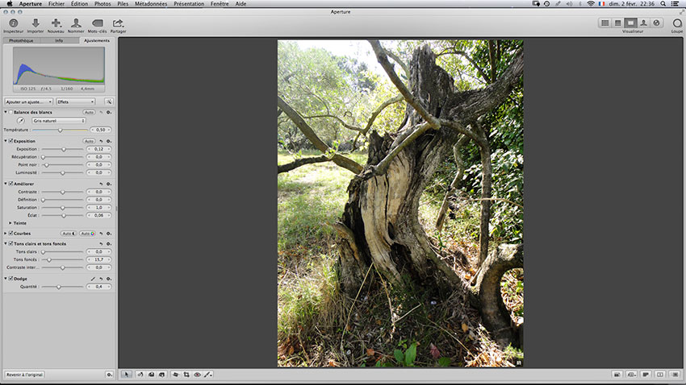Open the Mots-clés keywords icon
This screenshot has height=385, width=686.
pyautogui.click(x=97, y=25)
